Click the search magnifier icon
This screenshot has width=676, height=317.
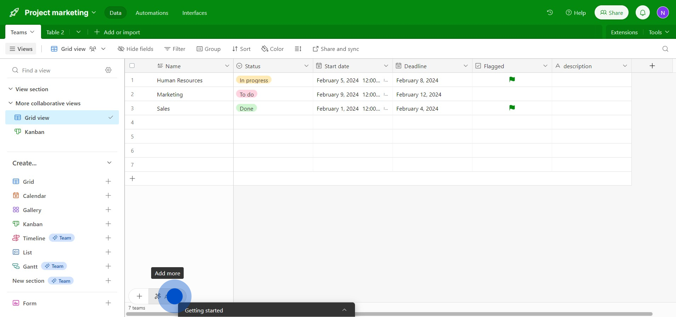(665, 49)
